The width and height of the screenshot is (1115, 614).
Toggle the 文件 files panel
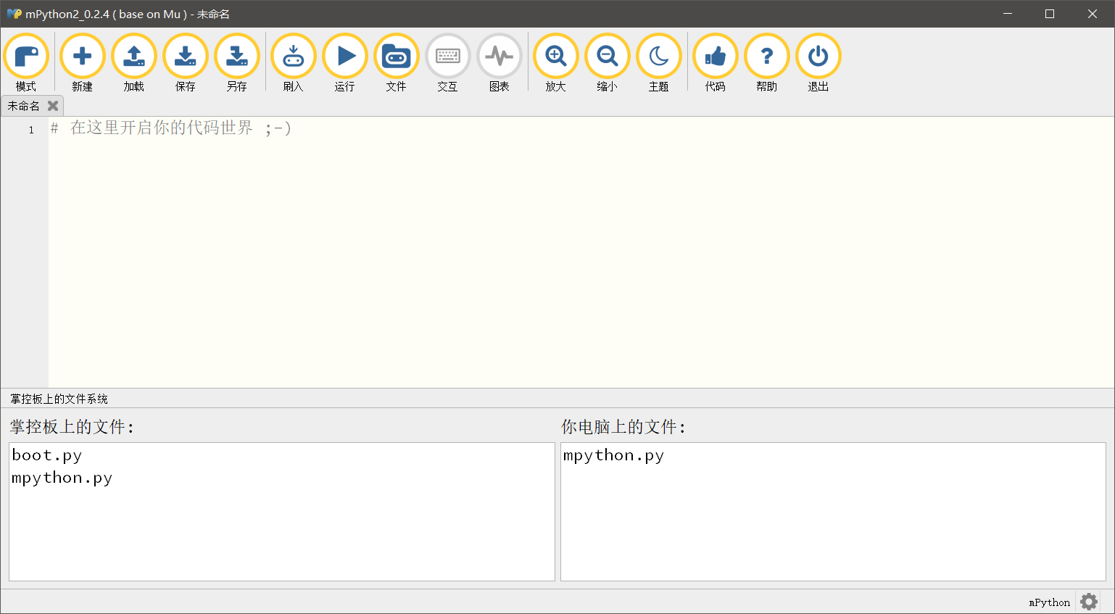397,62
